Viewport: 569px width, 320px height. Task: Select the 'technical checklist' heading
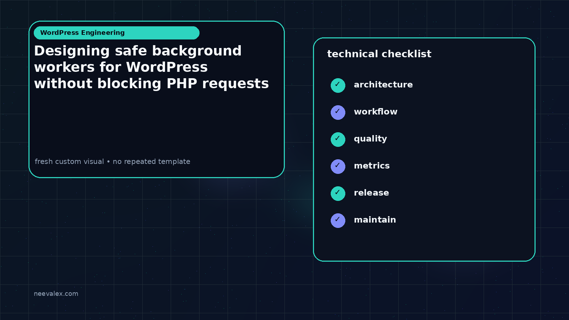click(x=379, y=54)
